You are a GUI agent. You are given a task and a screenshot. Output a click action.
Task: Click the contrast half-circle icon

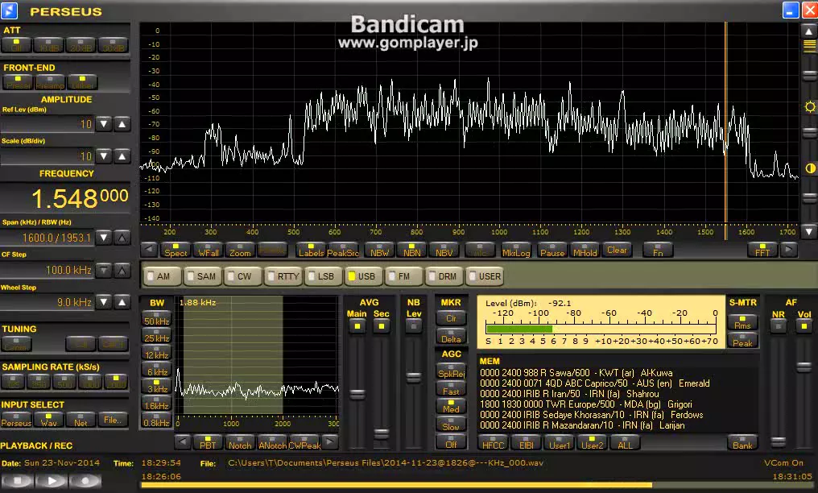(x=810, y=168)
